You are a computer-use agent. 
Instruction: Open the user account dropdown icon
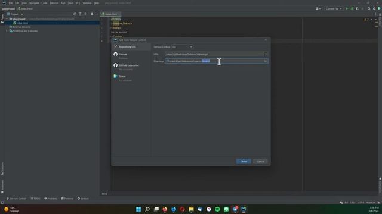[x=318, y=8]
